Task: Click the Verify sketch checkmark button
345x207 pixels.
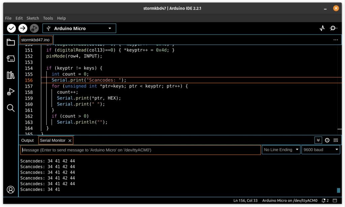Action: coord(11,29)
